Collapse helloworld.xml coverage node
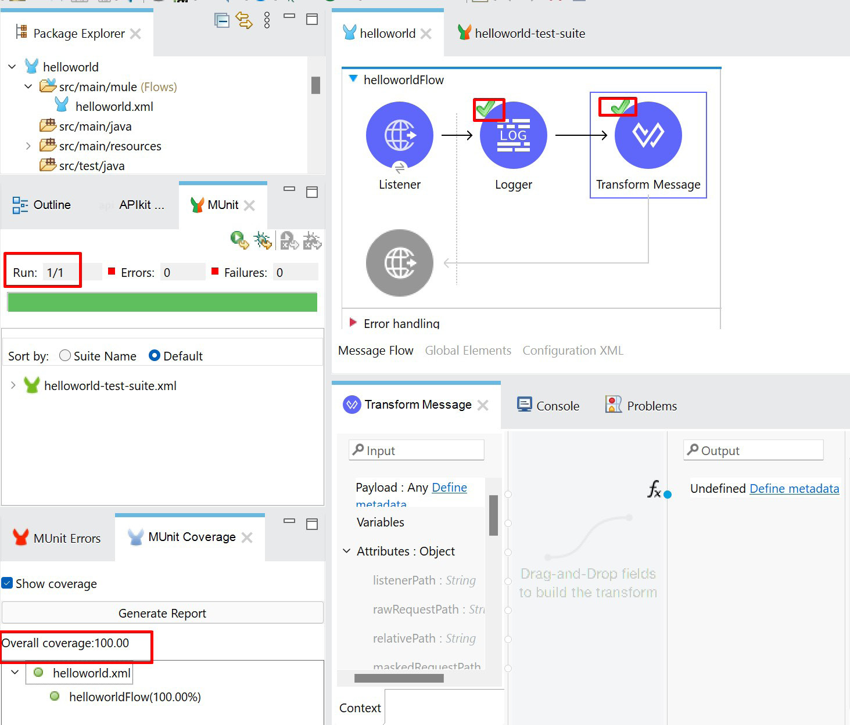Screen dimensions: 850x725 click(15, 672)
